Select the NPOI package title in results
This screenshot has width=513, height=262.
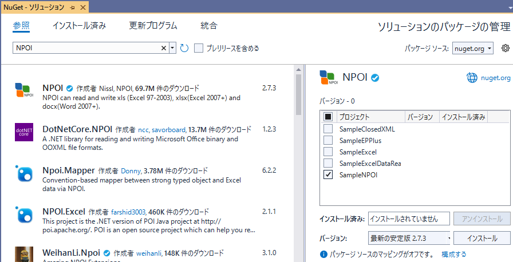coord(53,88)
